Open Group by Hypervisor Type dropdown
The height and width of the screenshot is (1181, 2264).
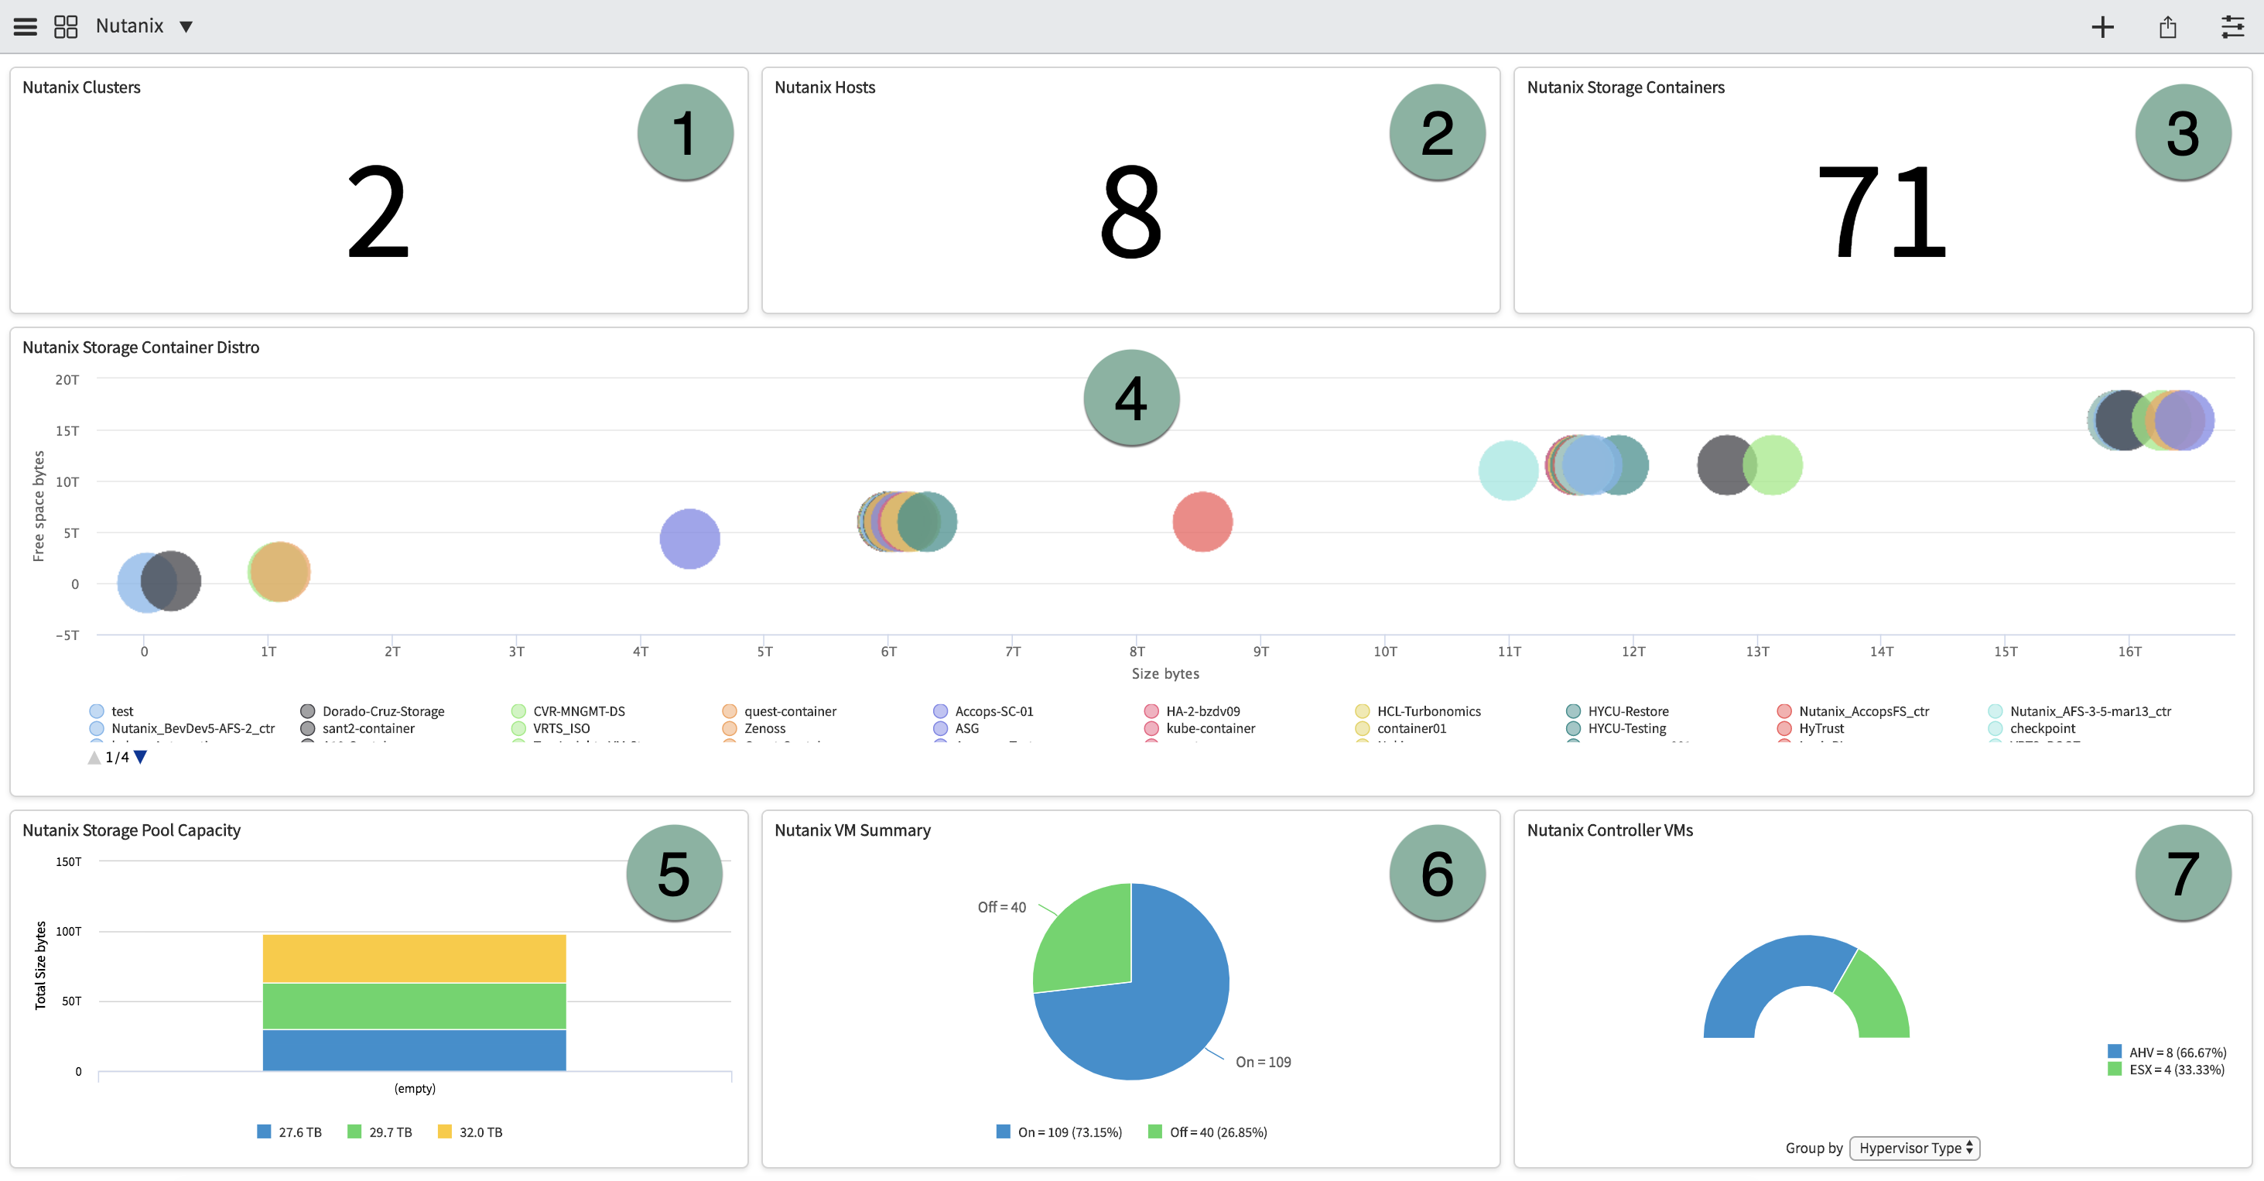(x=1914, y=1148)
